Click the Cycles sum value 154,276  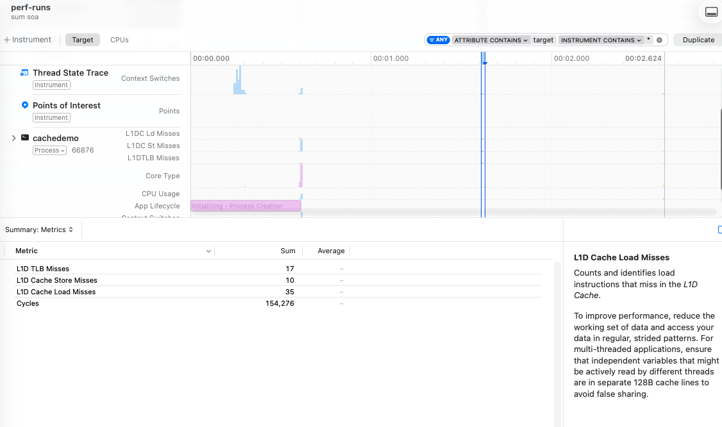coord(280,303)
